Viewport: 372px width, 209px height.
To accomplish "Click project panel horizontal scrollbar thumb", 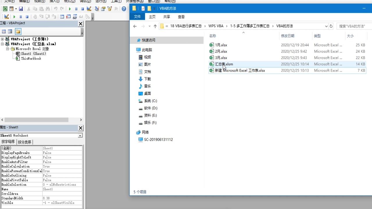I will (36, 120).
